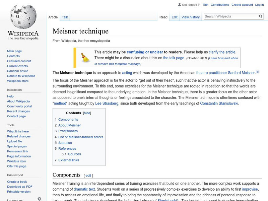Hide the Contents table
This screenshot has width=268, height=201.
coord(87,113)
